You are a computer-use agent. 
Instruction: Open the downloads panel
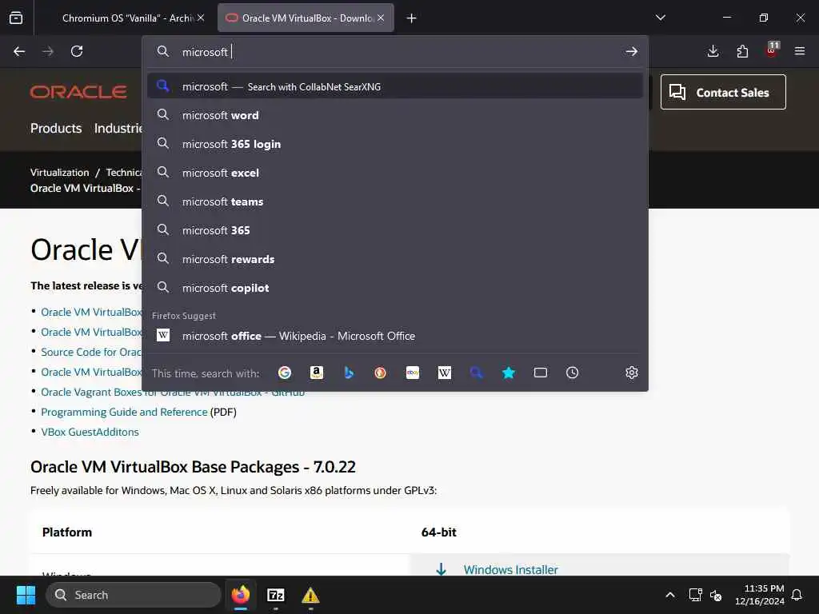coord(713,51)
